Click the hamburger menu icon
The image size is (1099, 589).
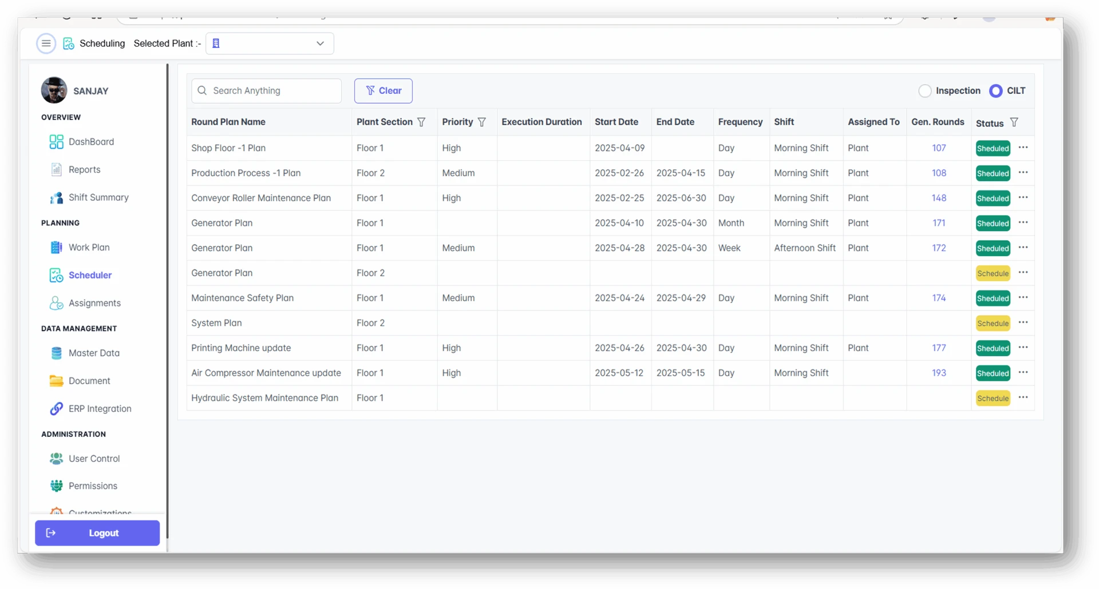pyautogui.click(x=46, y=43)
